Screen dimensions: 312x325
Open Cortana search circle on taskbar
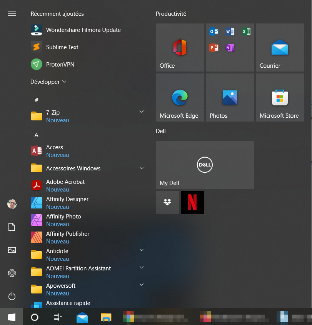[x=34, y=317]
